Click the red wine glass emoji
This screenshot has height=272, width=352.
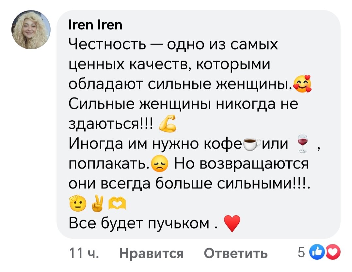[302, 144]
